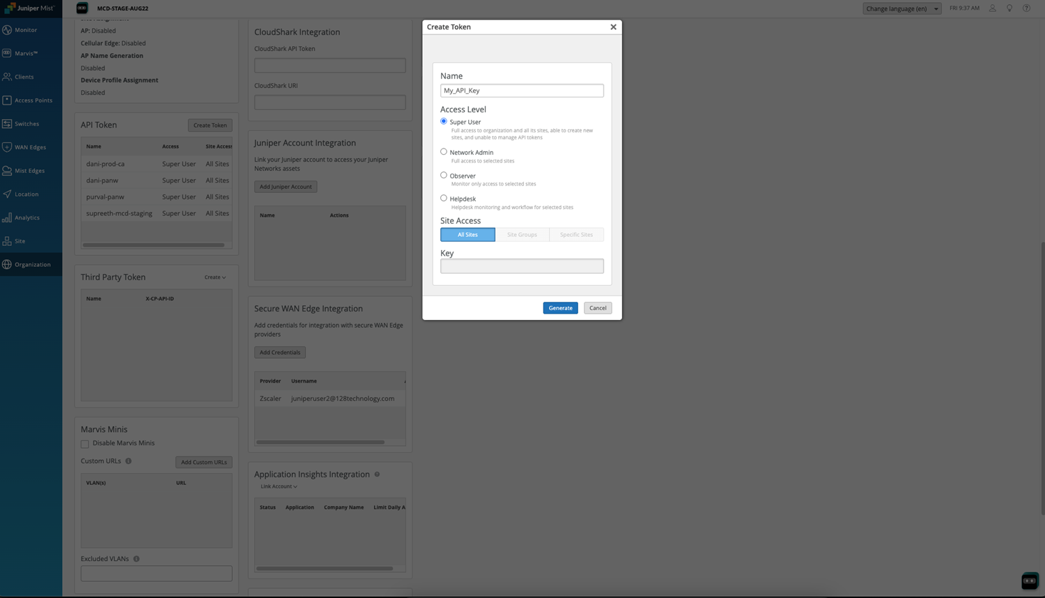Select the dani-prod-ca token row
The width and height of the screenshot is (1045, 598).
pos(157,164)
